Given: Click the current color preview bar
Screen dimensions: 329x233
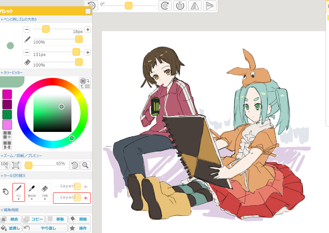Looking at the screenshot, I should (12, 82).
